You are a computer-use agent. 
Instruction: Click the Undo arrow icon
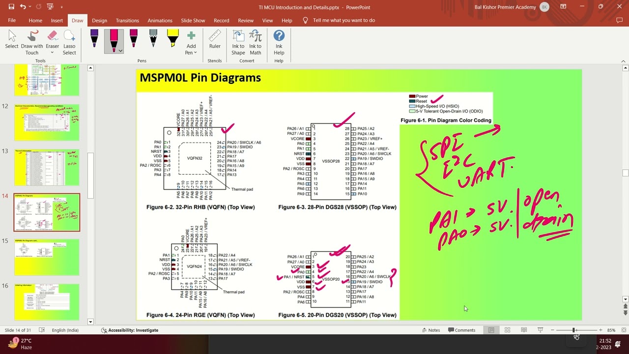tap(23, 7)
